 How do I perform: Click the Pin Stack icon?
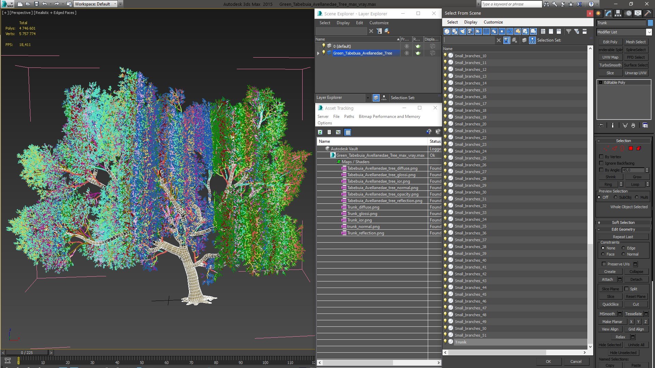point(601,125)
